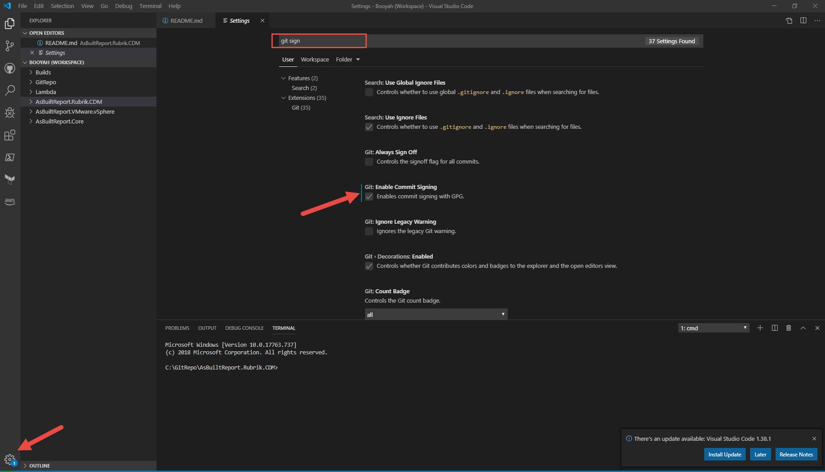Viewport: 825px width, 472px height.
Task: Select Git (35) in settings tree
Action: point(301,107)
